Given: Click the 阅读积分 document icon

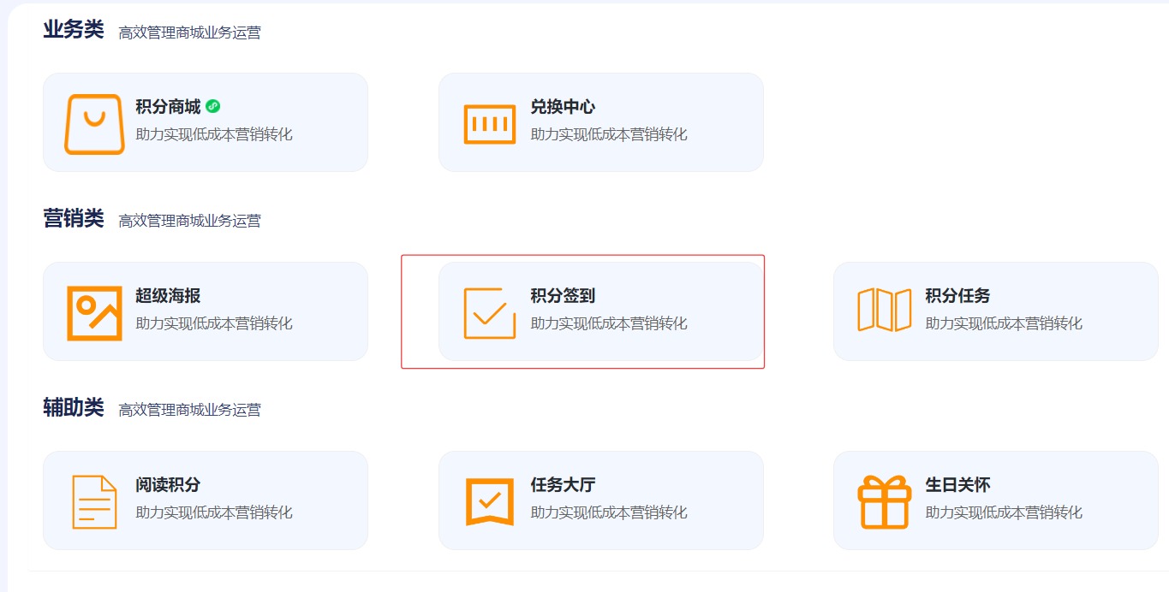Looking at the screenshot, I should (94, 502).
